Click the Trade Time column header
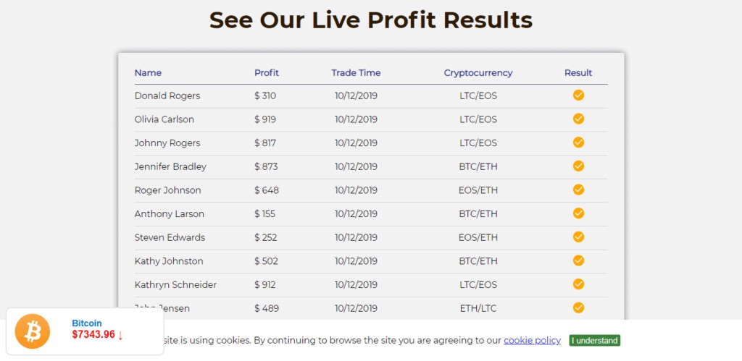742x361 pixels. (356, 73)
